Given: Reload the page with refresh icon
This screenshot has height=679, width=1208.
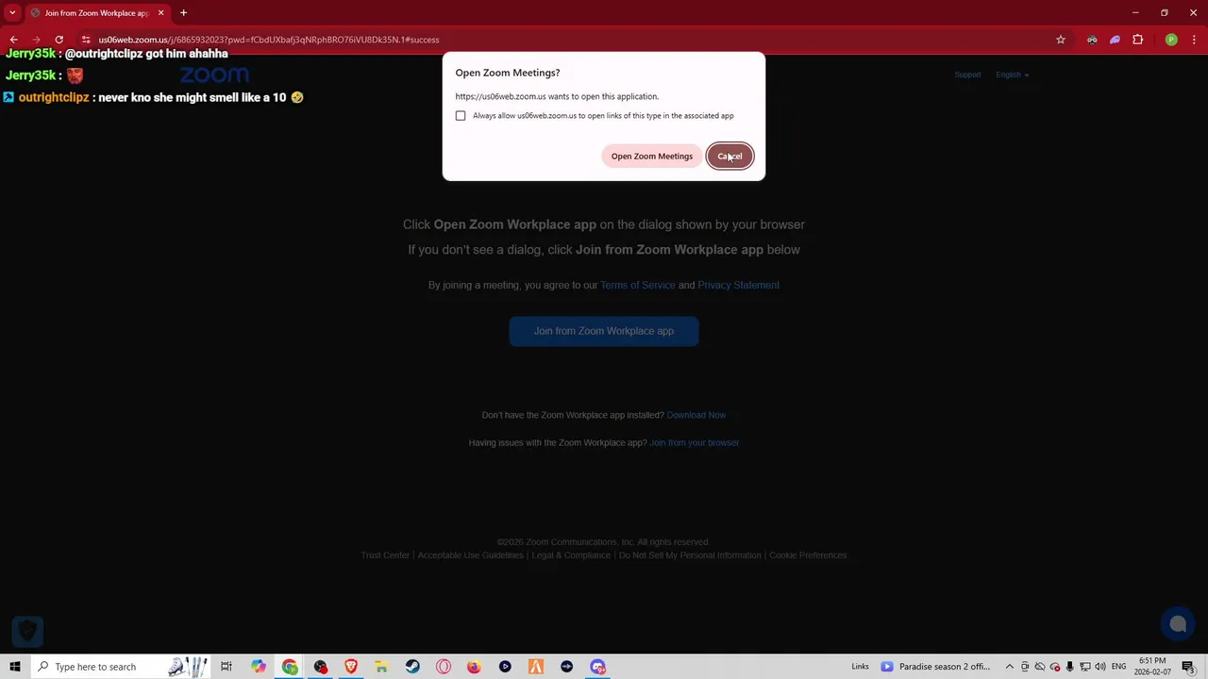Looking at the screenshot, I should pyautogui.click(x=59, y=40).
